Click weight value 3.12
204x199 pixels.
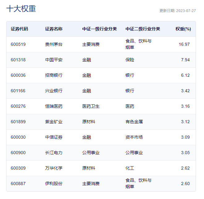click(185, 122)
